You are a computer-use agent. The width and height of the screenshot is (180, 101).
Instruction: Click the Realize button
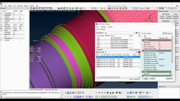[146, 79]
